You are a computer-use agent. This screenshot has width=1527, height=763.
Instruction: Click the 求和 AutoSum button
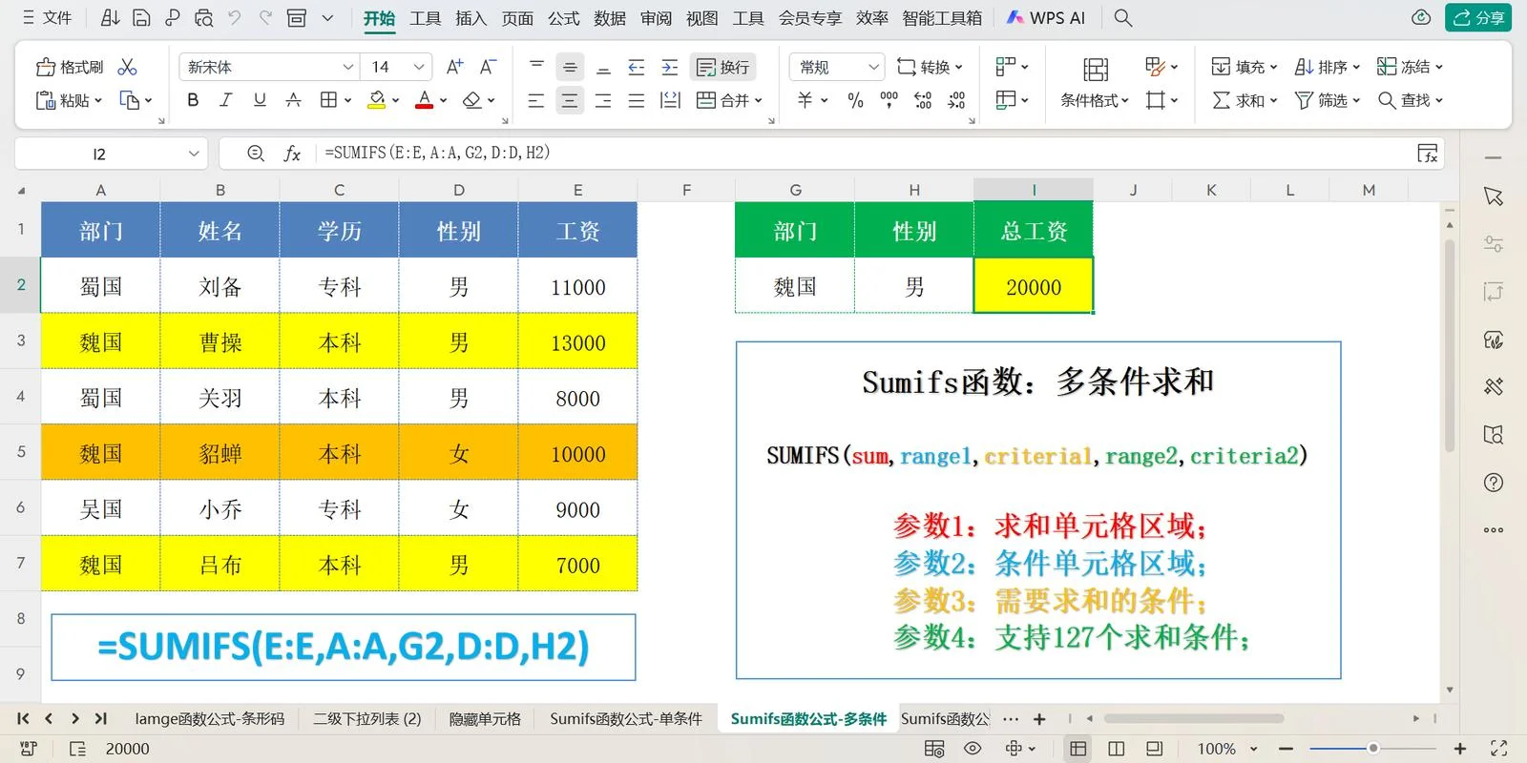click(x=1244, y=100)
